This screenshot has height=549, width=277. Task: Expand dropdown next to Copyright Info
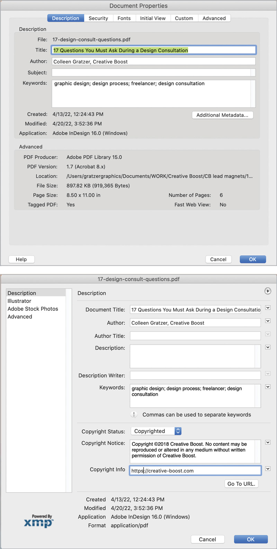tap(268, 469)
